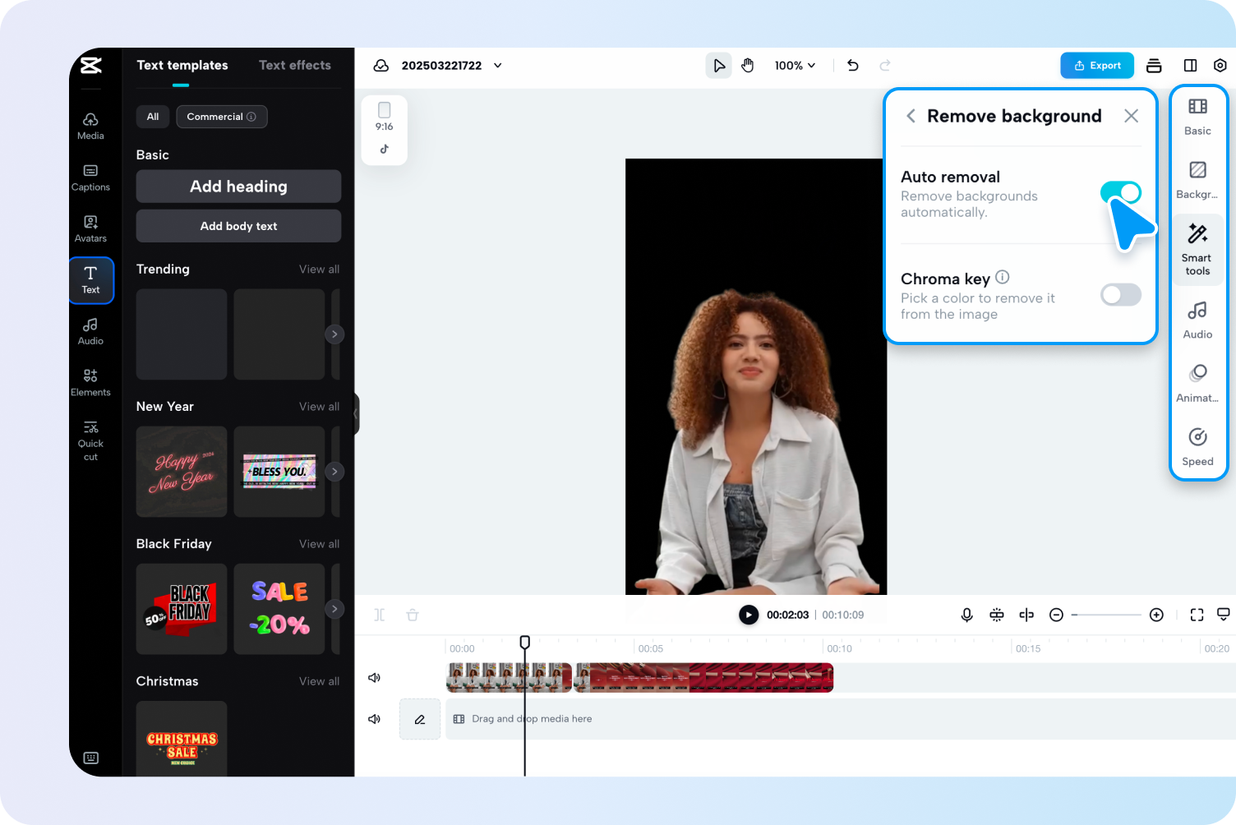Open the Elements panel
The height and width of the screenshot is (825, 1236).
[90, 383]
